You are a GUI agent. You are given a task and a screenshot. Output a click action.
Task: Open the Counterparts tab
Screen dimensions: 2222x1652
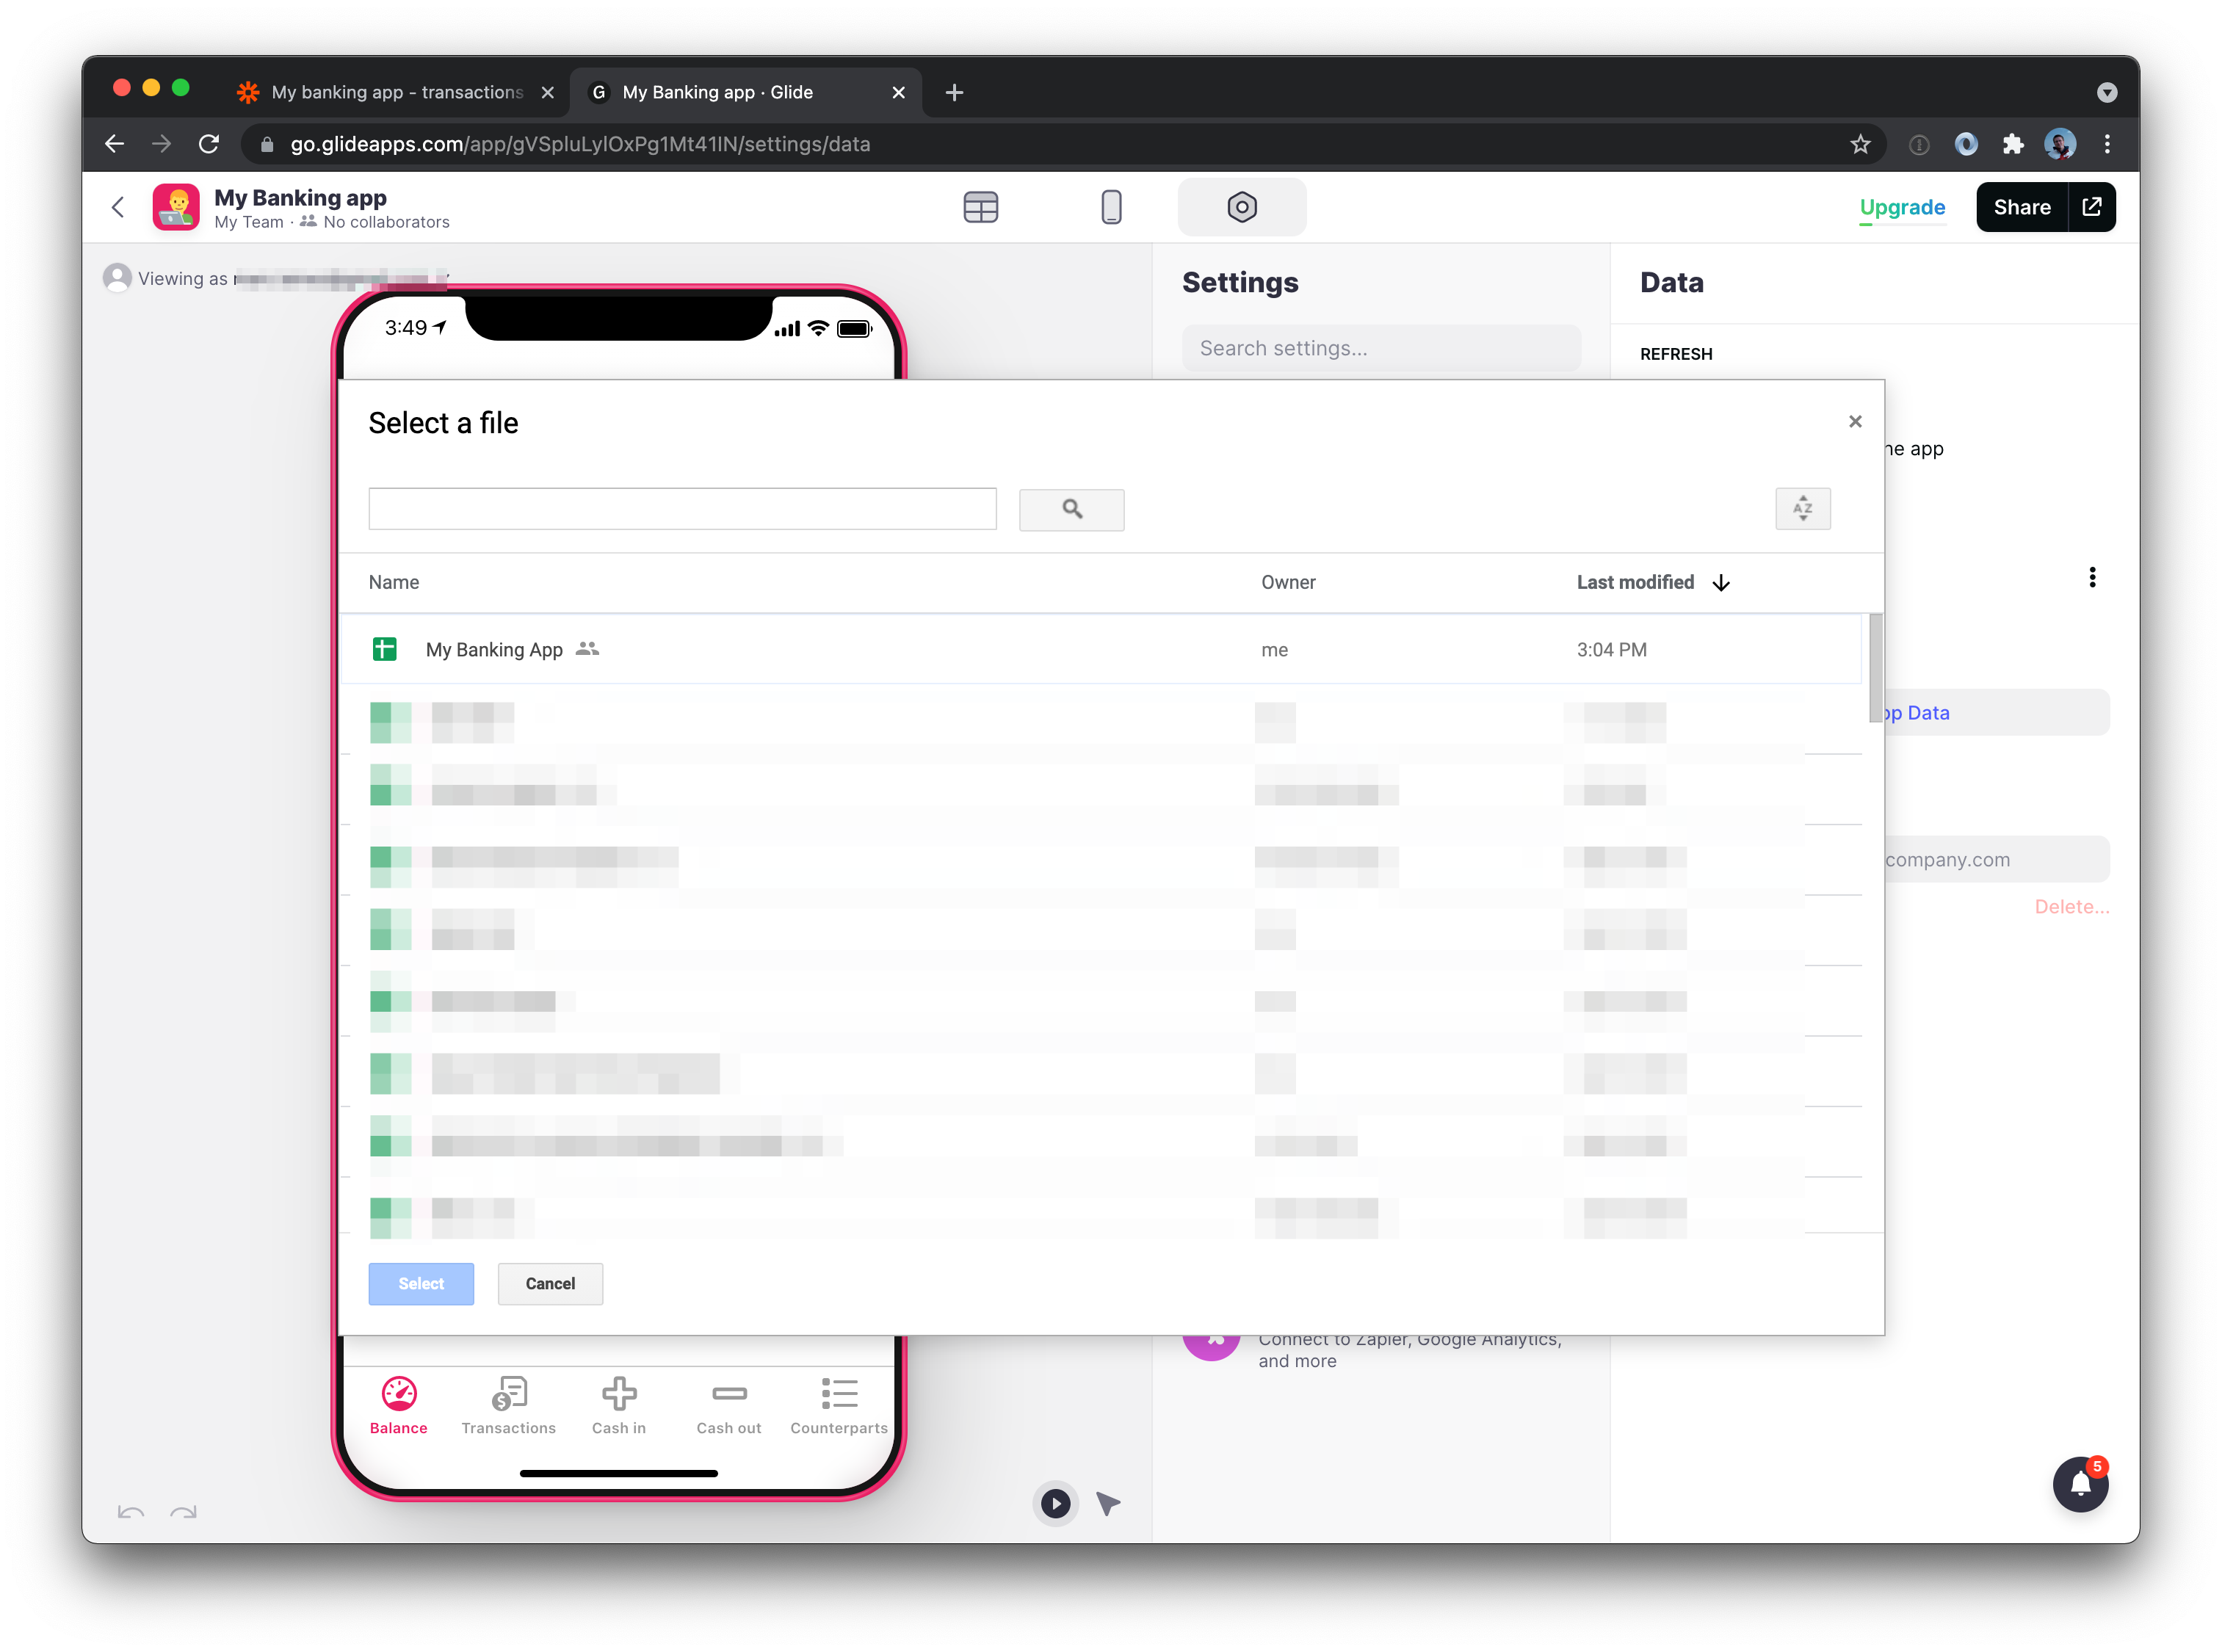pos(838,1405)
